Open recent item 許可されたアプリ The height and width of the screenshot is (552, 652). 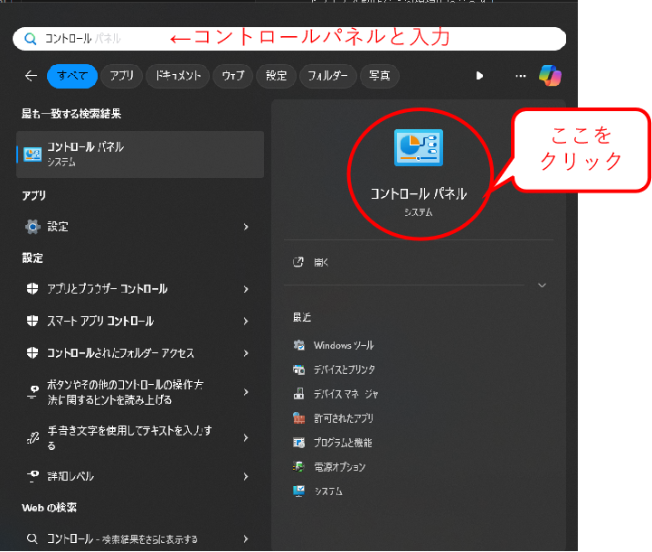pyautogui.click(x=344, y=418)
